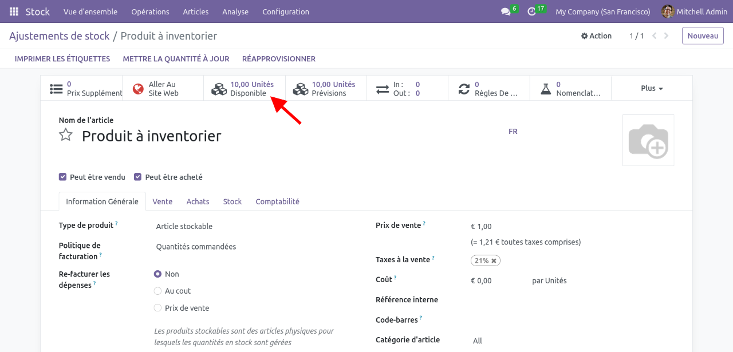The image size is (733, 352).
Task: Toggle the Peut être acheté checkbox
Action: (x=138, y=177)
